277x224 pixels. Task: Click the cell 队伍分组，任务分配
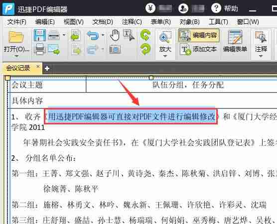pos(188,85)
